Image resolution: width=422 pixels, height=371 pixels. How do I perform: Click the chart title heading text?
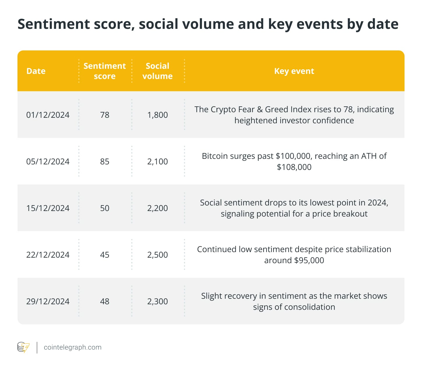(208, 24)
